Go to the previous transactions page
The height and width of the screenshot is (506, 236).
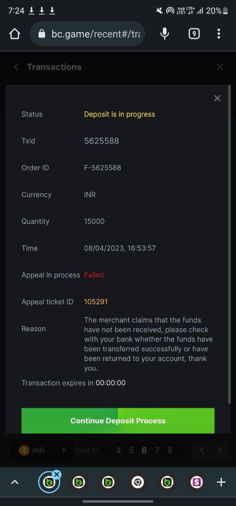[x=202, y=450]
